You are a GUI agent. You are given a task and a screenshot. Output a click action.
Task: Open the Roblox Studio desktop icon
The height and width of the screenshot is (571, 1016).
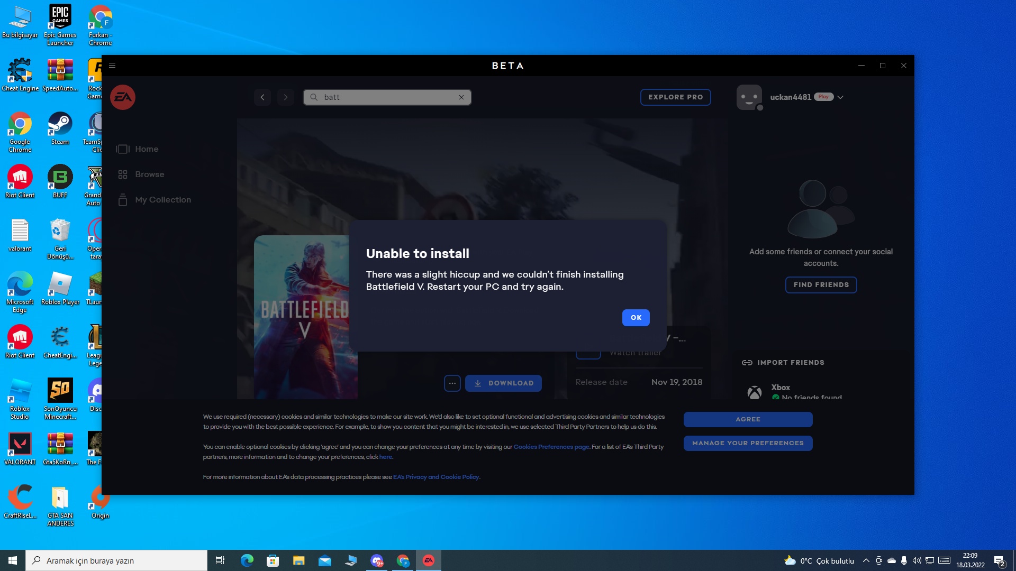click(x=20, y=399)
